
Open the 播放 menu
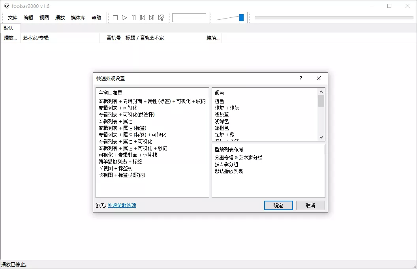60,17
